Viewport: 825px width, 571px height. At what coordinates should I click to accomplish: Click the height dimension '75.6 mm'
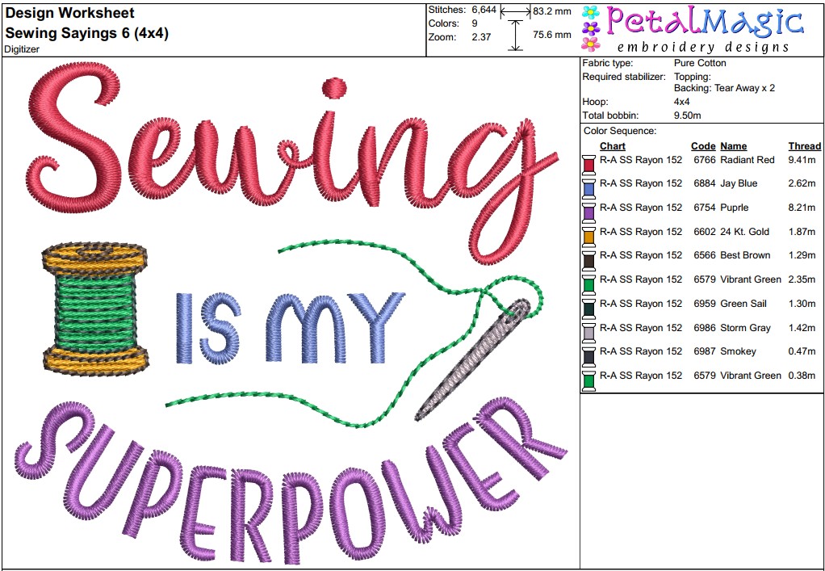click(x=552, y=35)
